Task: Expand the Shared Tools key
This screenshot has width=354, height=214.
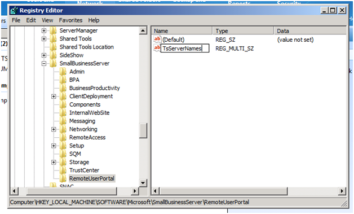Action: click(x=44, y=39)
